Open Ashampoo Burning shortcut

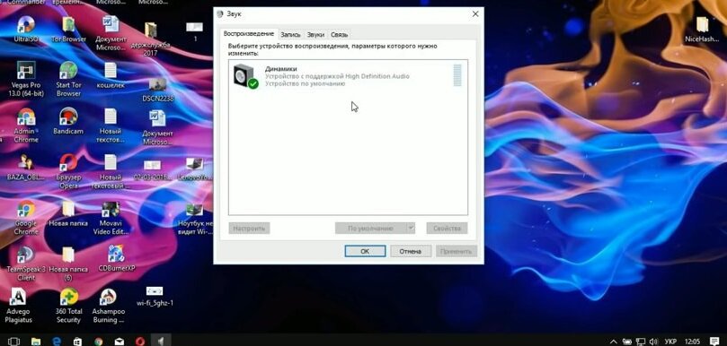(108, 306)
